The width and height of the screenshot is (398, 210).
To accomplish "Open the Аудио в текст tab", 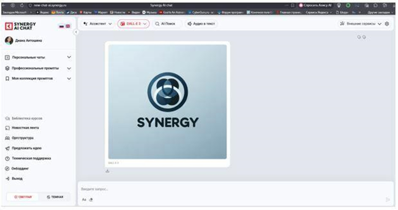I will (x=201, y=24).
